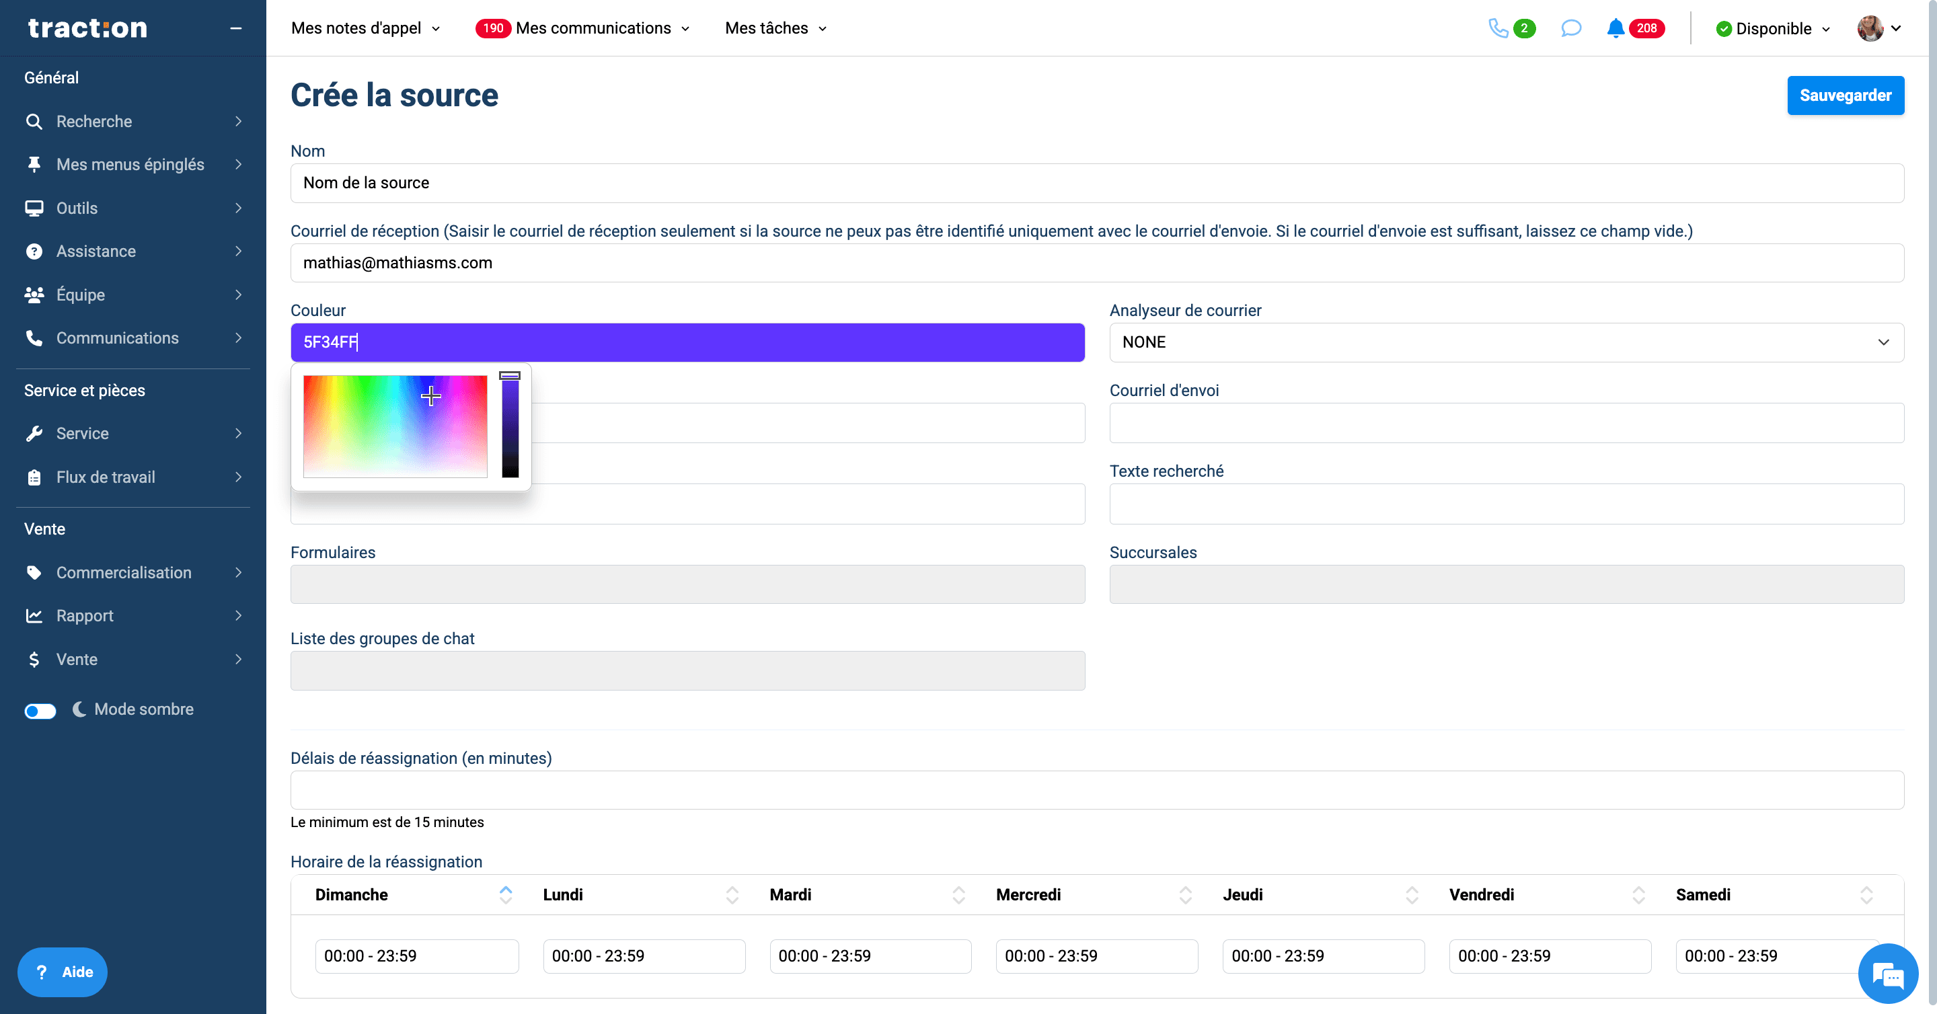Click the Sauvegarder button
1937x1014 pixels.
coord(1846,95)
